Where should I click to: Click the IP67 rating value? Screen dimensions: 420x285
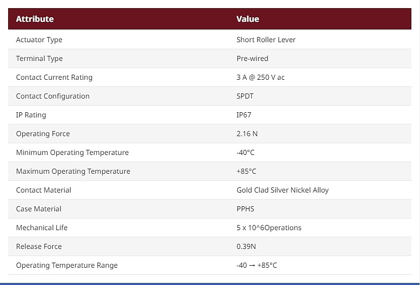[244, 115]
